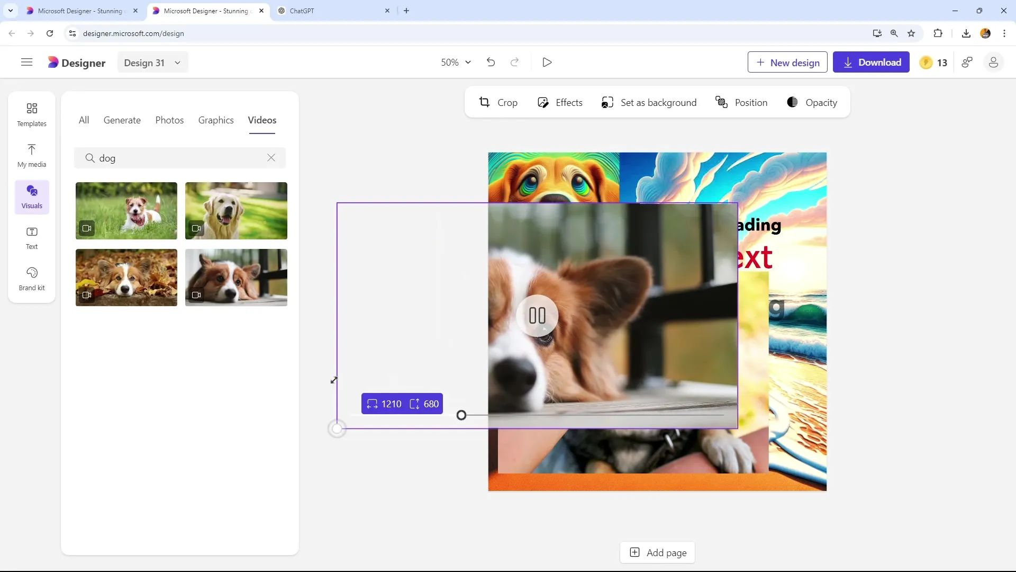The width and height of the screenshot is (1016, 572).
Task: Click the Download button
Action: pyautogui.click(x=871, y=62)
